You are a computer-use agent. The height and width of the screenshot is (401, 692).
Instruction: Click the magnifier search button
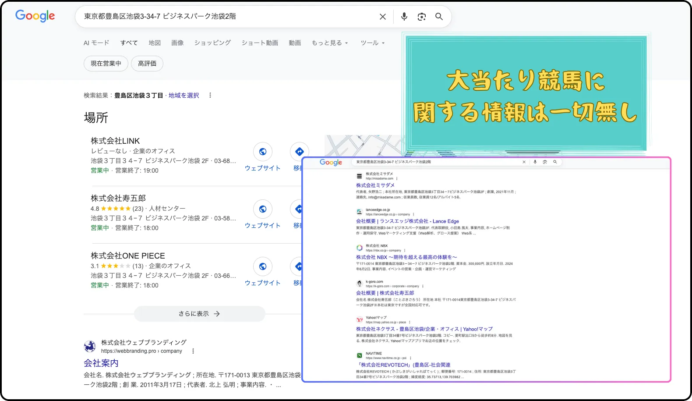pyautogui.click(x=439, y=17)
